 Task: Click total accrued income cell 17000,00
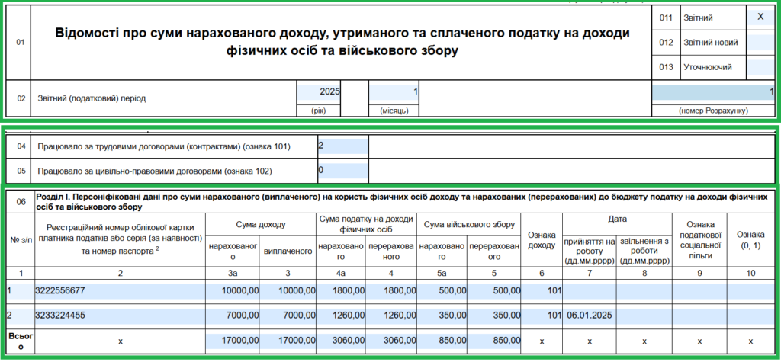(233, 341)
